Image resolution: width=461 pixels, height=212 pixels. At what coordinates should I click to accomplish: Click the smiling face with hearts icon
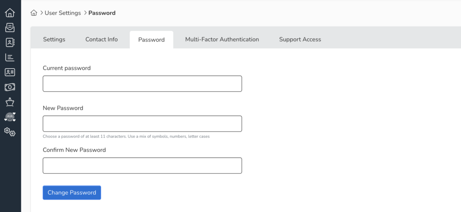pyautogui.click(x=10, y=117)
